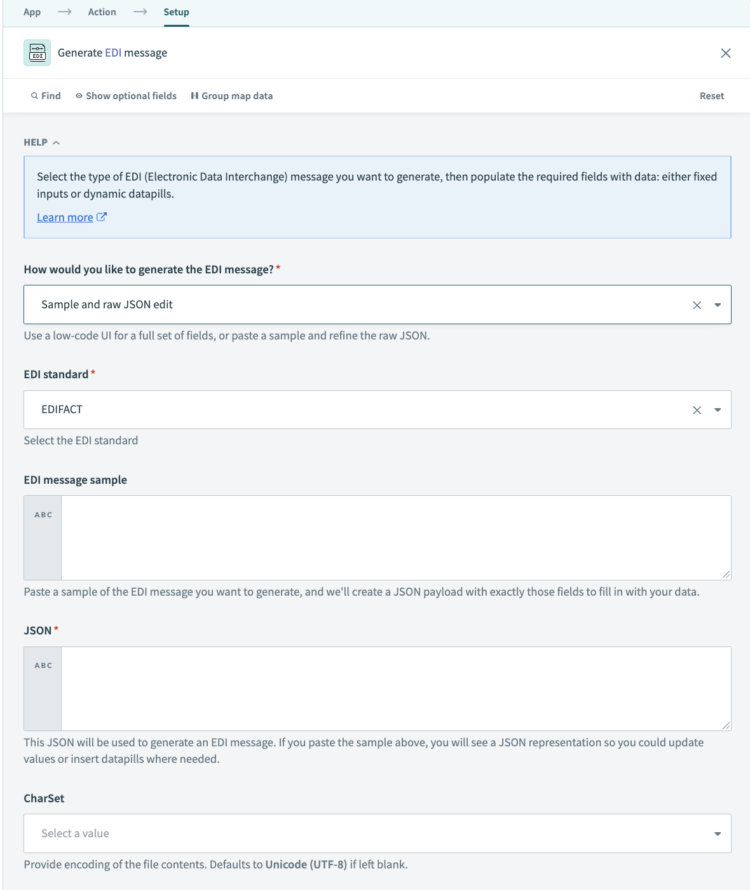Click the X to clear EDI standard selection
The width and height of the screenshot is (750, 890).
[697, 409]
